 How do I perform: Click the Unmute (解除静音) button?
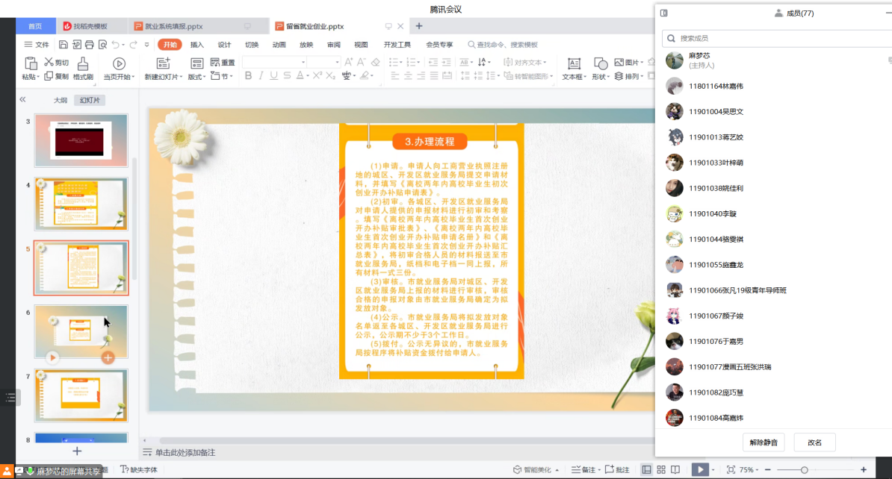click(x=764, y=442)
